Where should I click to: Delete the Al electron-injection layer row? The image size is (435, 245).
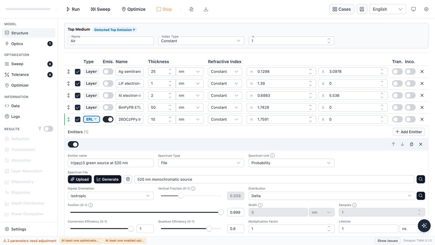[x=422, y=96]
